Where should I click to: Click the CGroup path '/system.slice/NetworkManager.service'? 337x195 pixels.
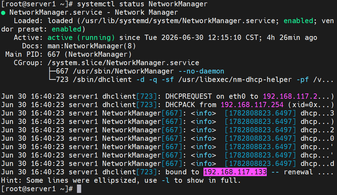click(123, 63)
